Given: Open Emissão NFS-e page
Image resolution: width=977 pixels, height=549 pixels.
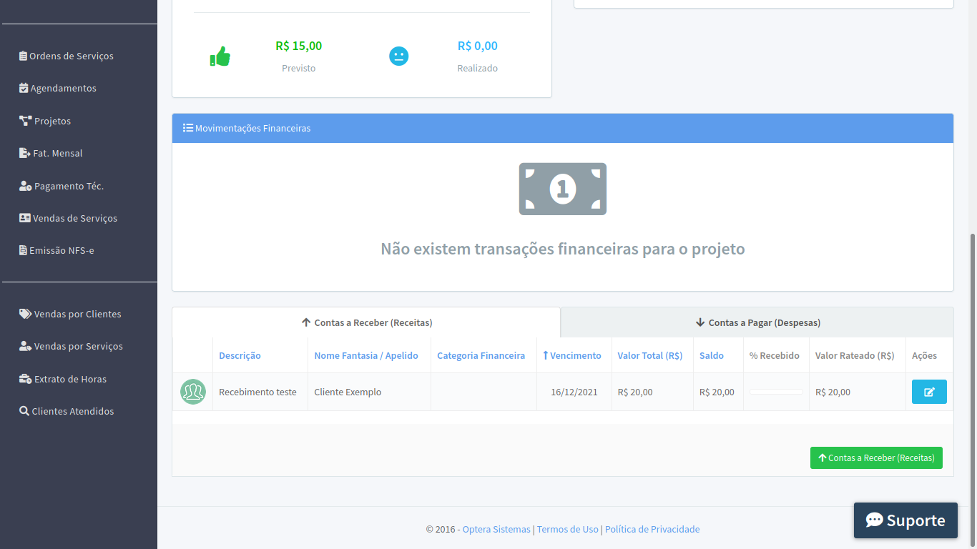Looking at the screenshot, I should pos(62,250).
